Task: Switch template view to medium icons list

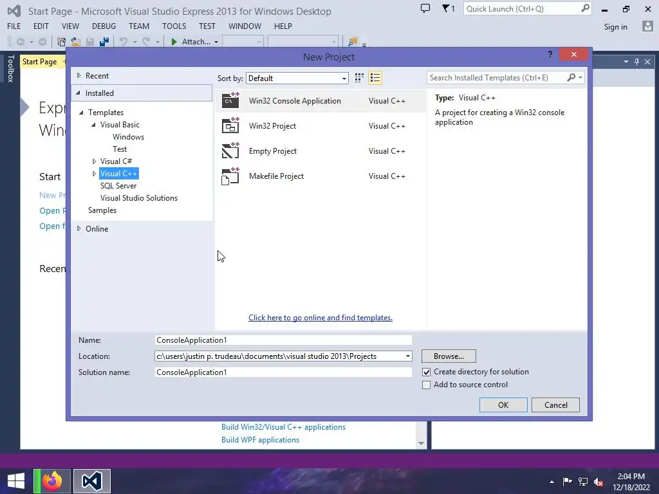Action: [375, 78]
